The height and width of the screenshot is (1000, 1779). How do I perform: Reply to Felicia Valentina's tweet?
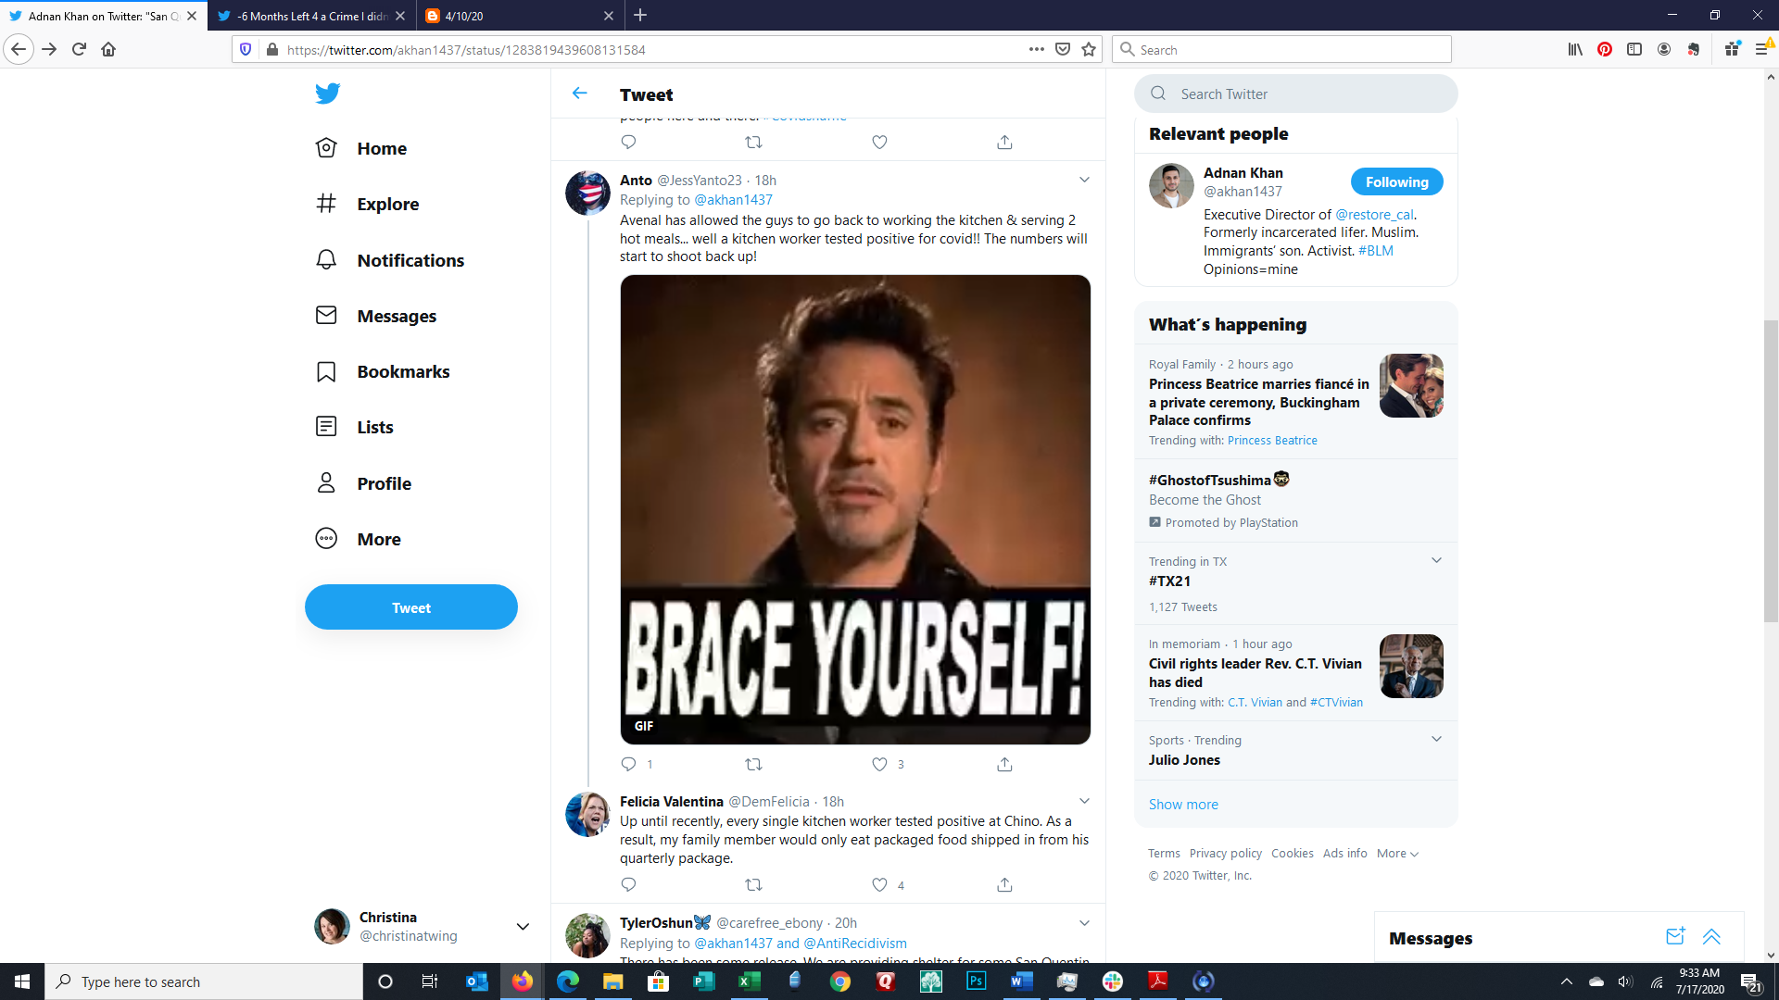(x=628, y=884)
